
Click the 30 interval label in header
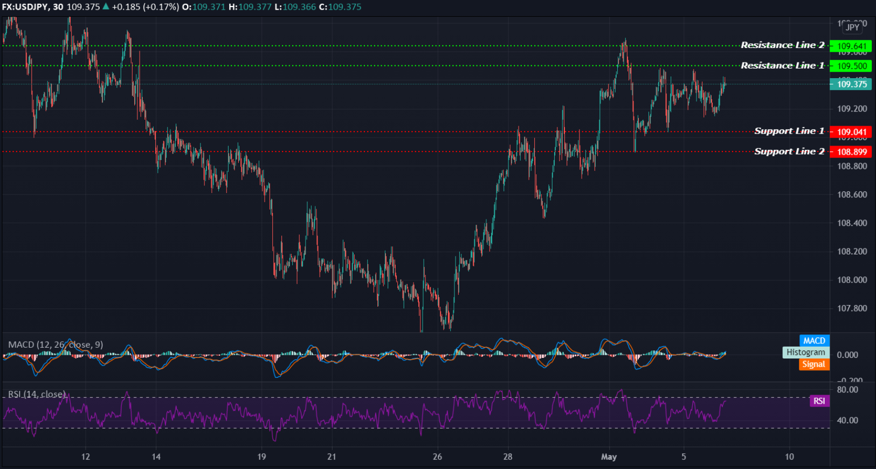(58, 7)
